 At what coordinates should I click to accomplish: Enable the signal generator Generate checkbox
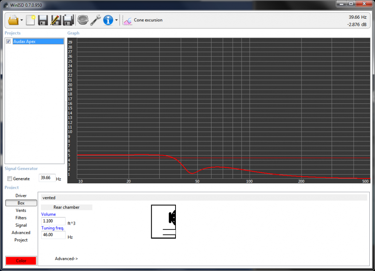[10, 179]
